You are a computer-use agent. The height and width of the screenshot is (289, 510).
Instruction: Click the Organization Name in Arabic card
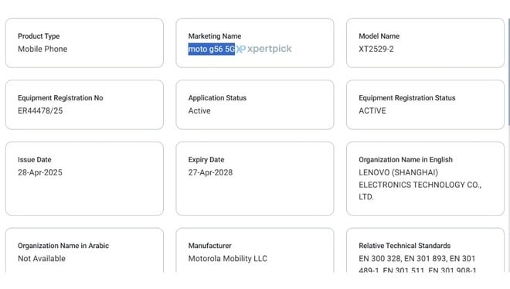[84, 250]
